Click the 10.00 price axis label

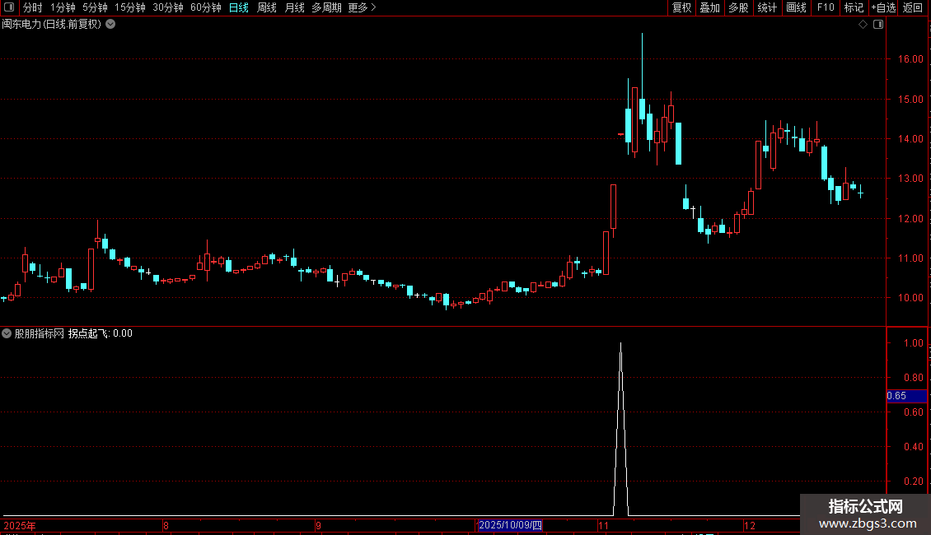(x=910, y=298)
